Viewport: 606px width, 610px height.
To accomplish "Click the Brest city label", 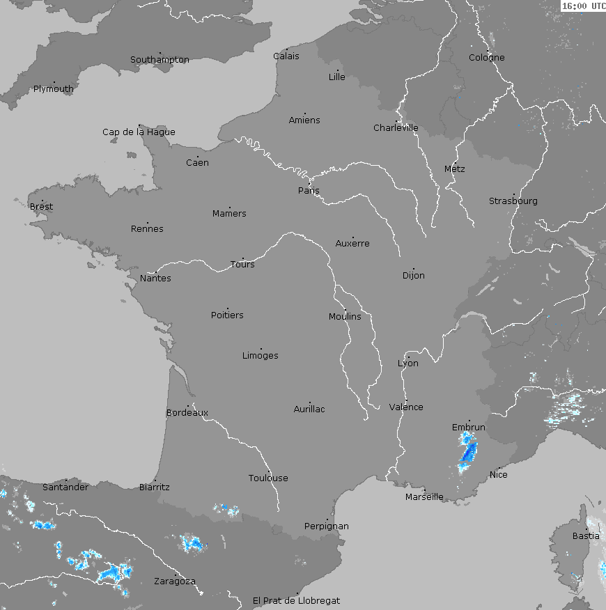I will pyautogui.click(x=41, y=206).
